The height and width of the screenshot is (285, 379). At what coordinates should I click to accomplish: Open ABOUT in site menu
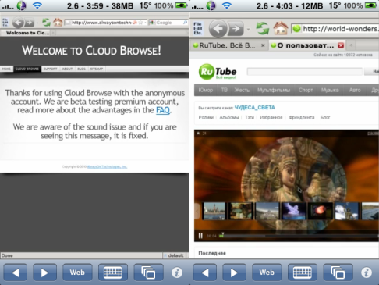pyautogui.click(x=67, y=69)
